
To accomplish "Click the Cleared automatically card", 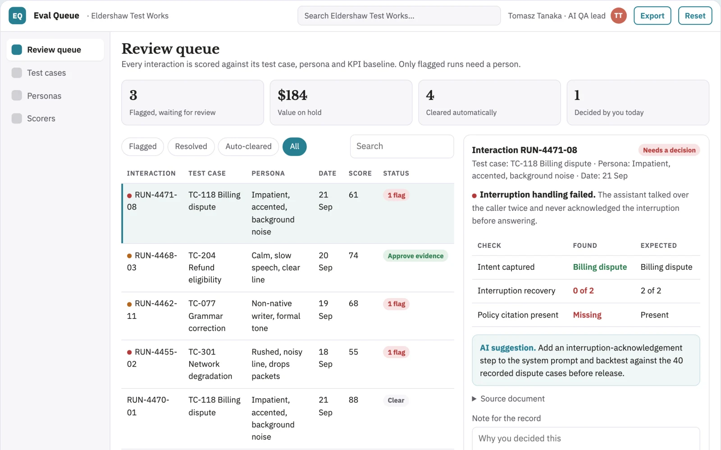I will click(489, 103).
